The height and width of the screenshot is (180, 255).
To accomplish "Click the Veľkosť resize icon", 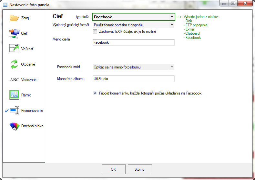I will [14, 48].
